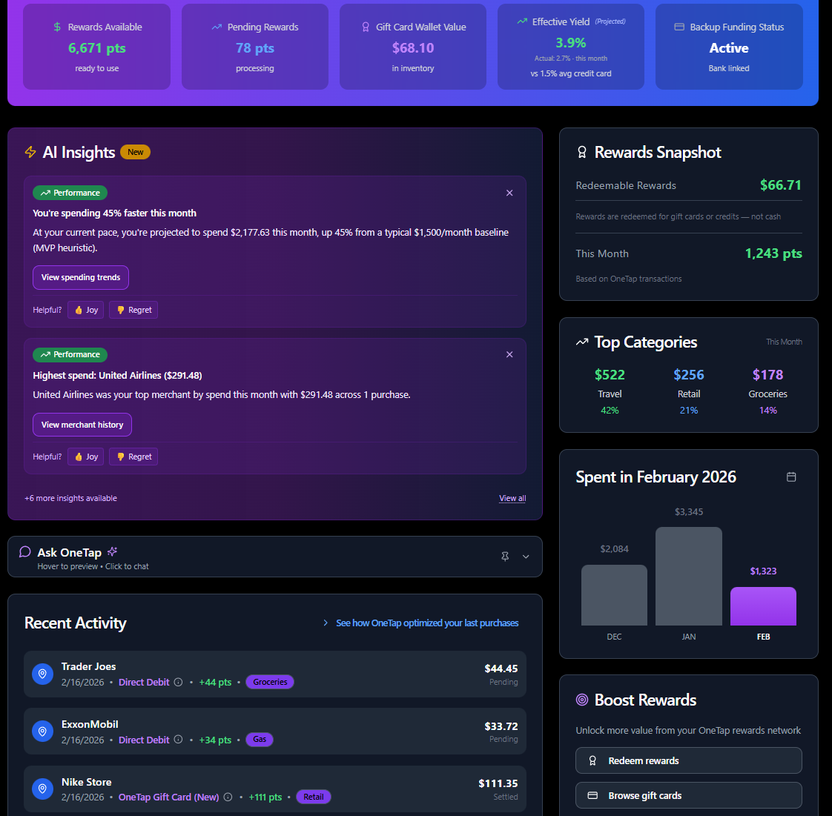Click the lightning bolt icon beside AI Insights

click(29, 152)
